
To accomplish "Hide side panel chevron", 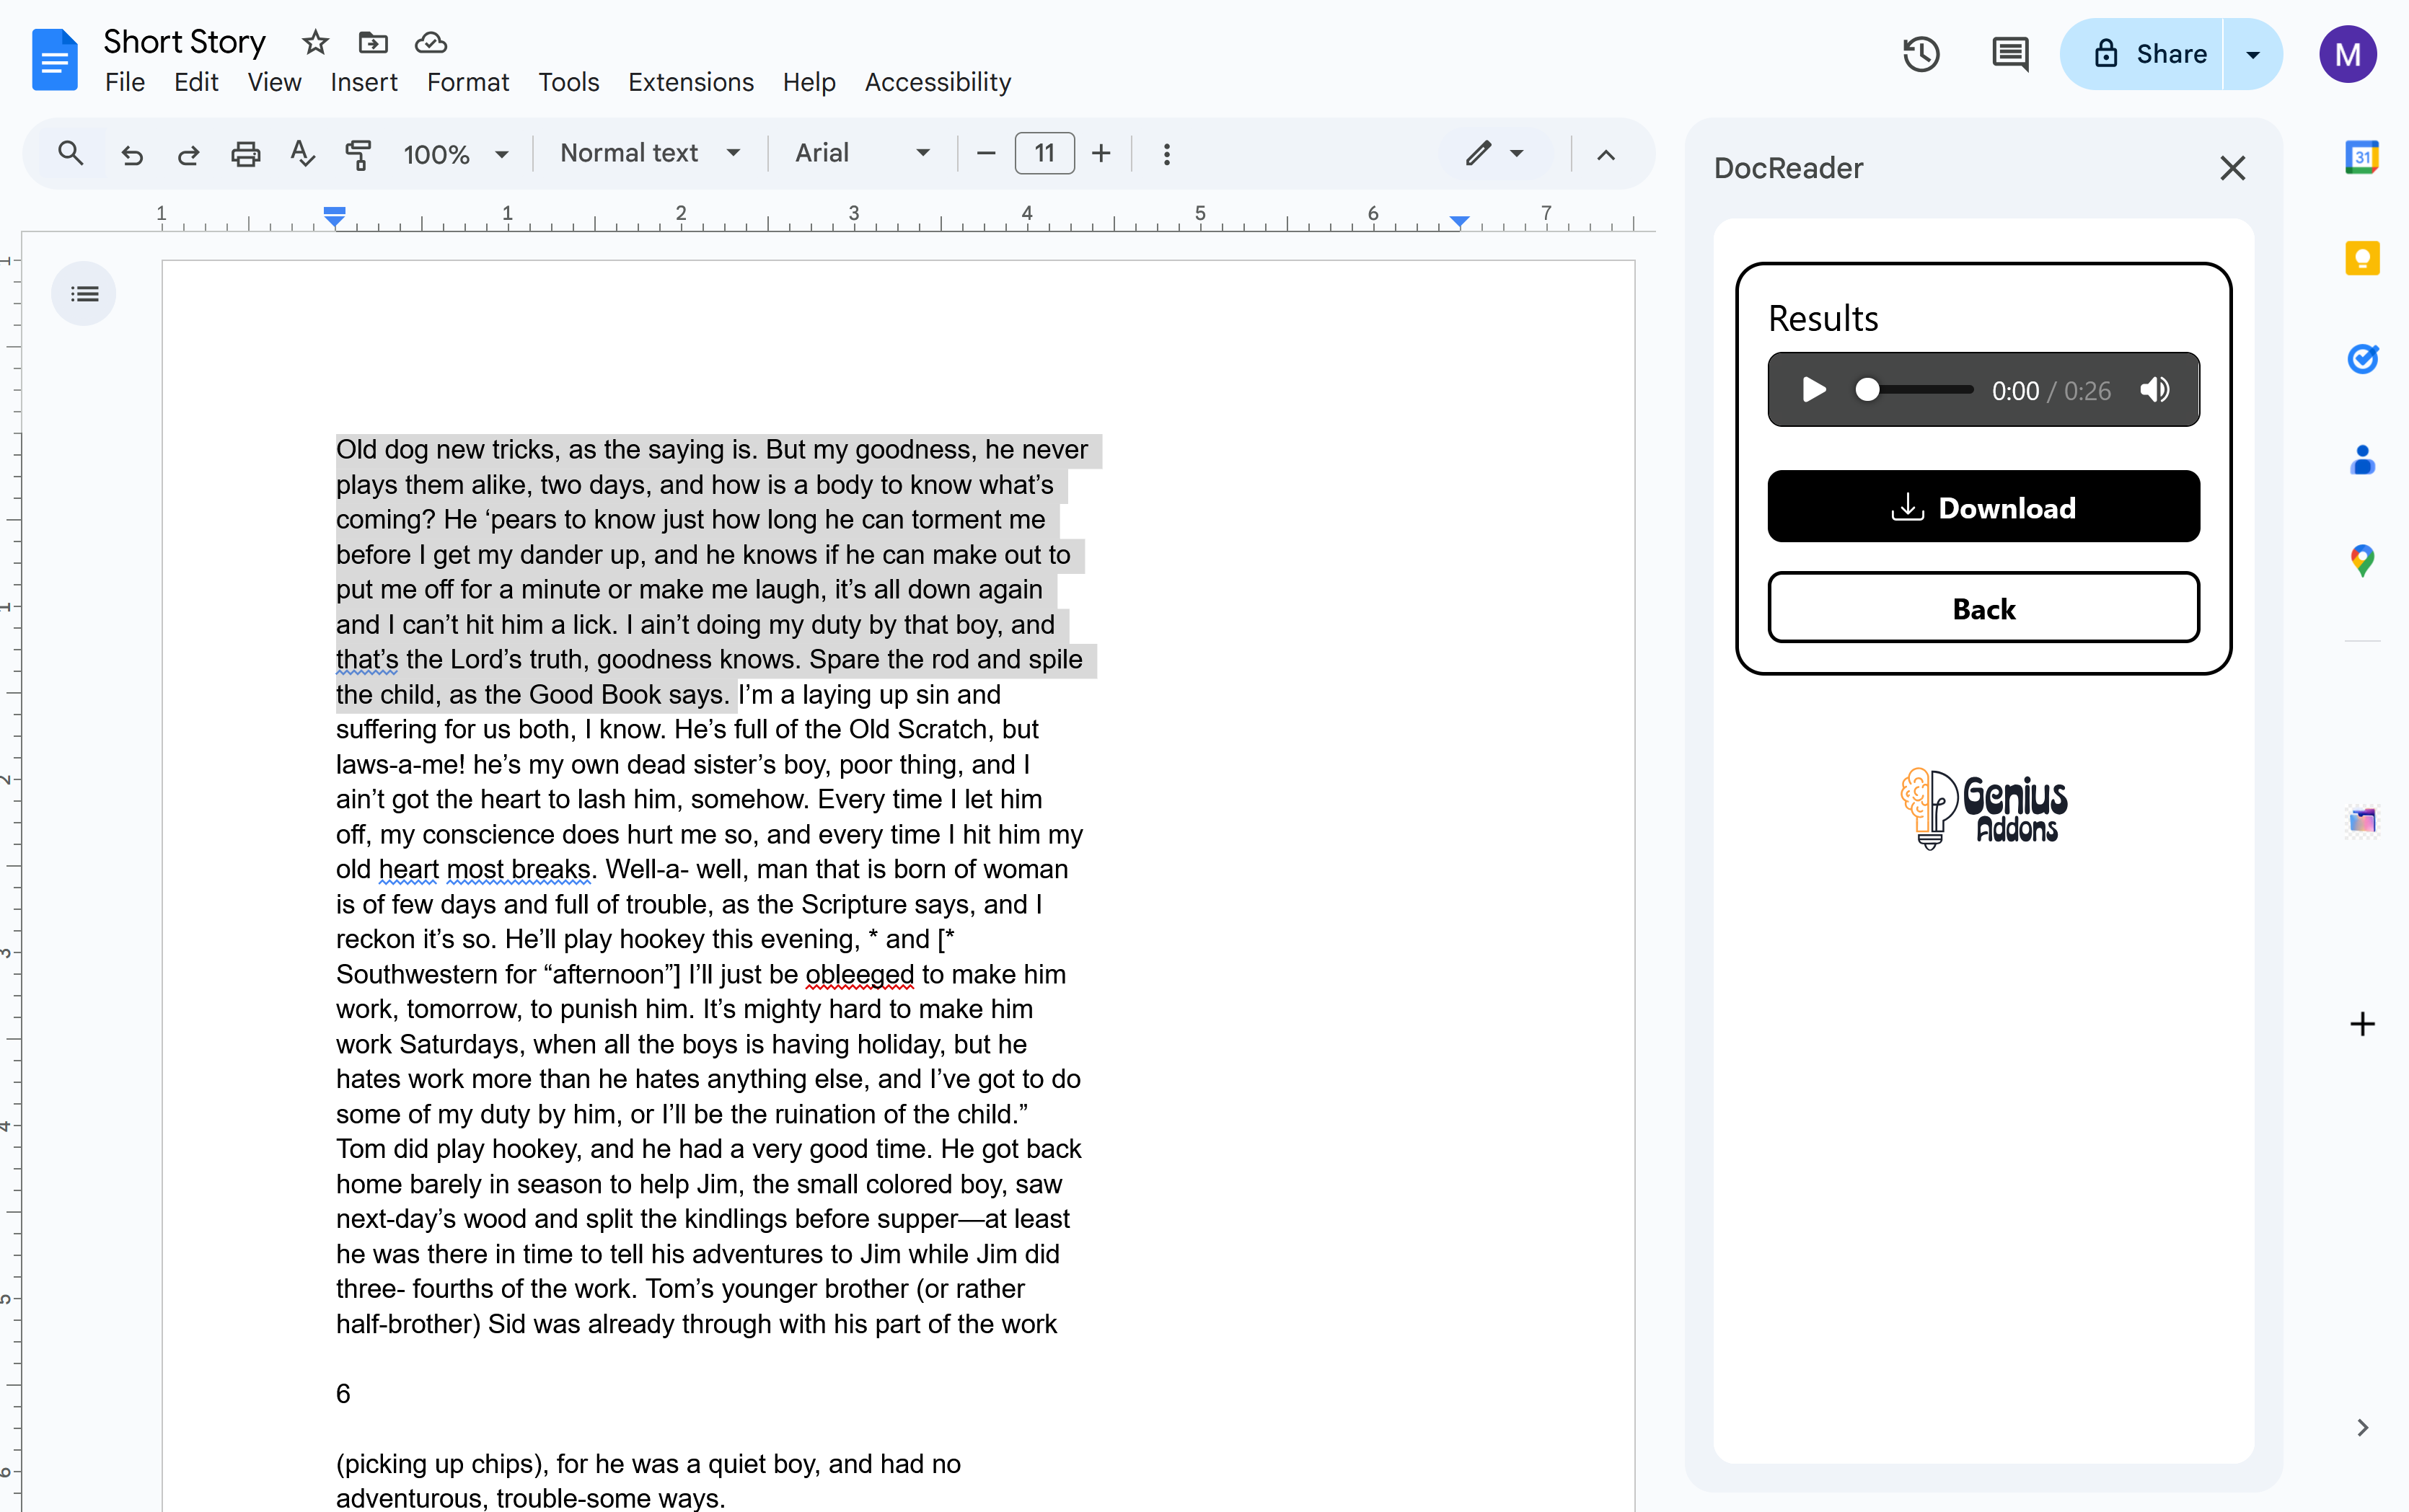I will [x=2362, y=1427].
